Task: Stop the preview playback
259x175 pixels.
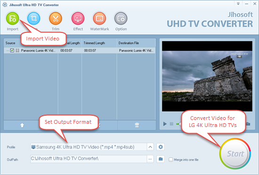Action: pos(171,124)
